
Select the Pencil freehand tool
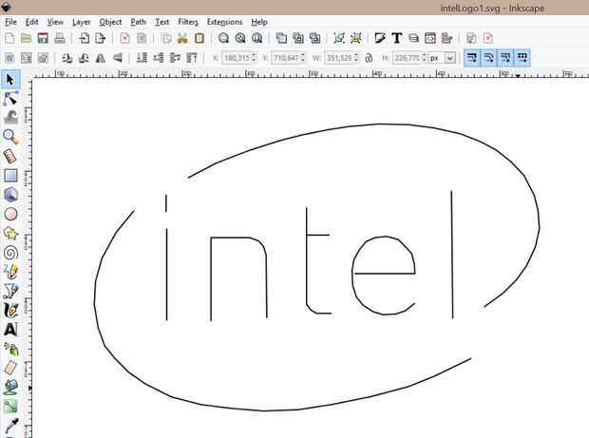click(10, 272)
